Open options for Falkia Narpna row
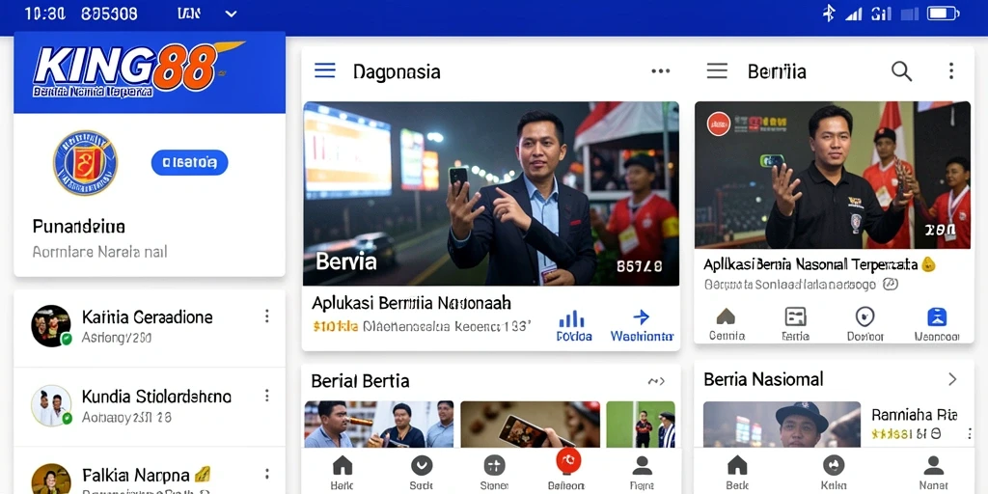This screenshot has width=988, height=494. 267,474
